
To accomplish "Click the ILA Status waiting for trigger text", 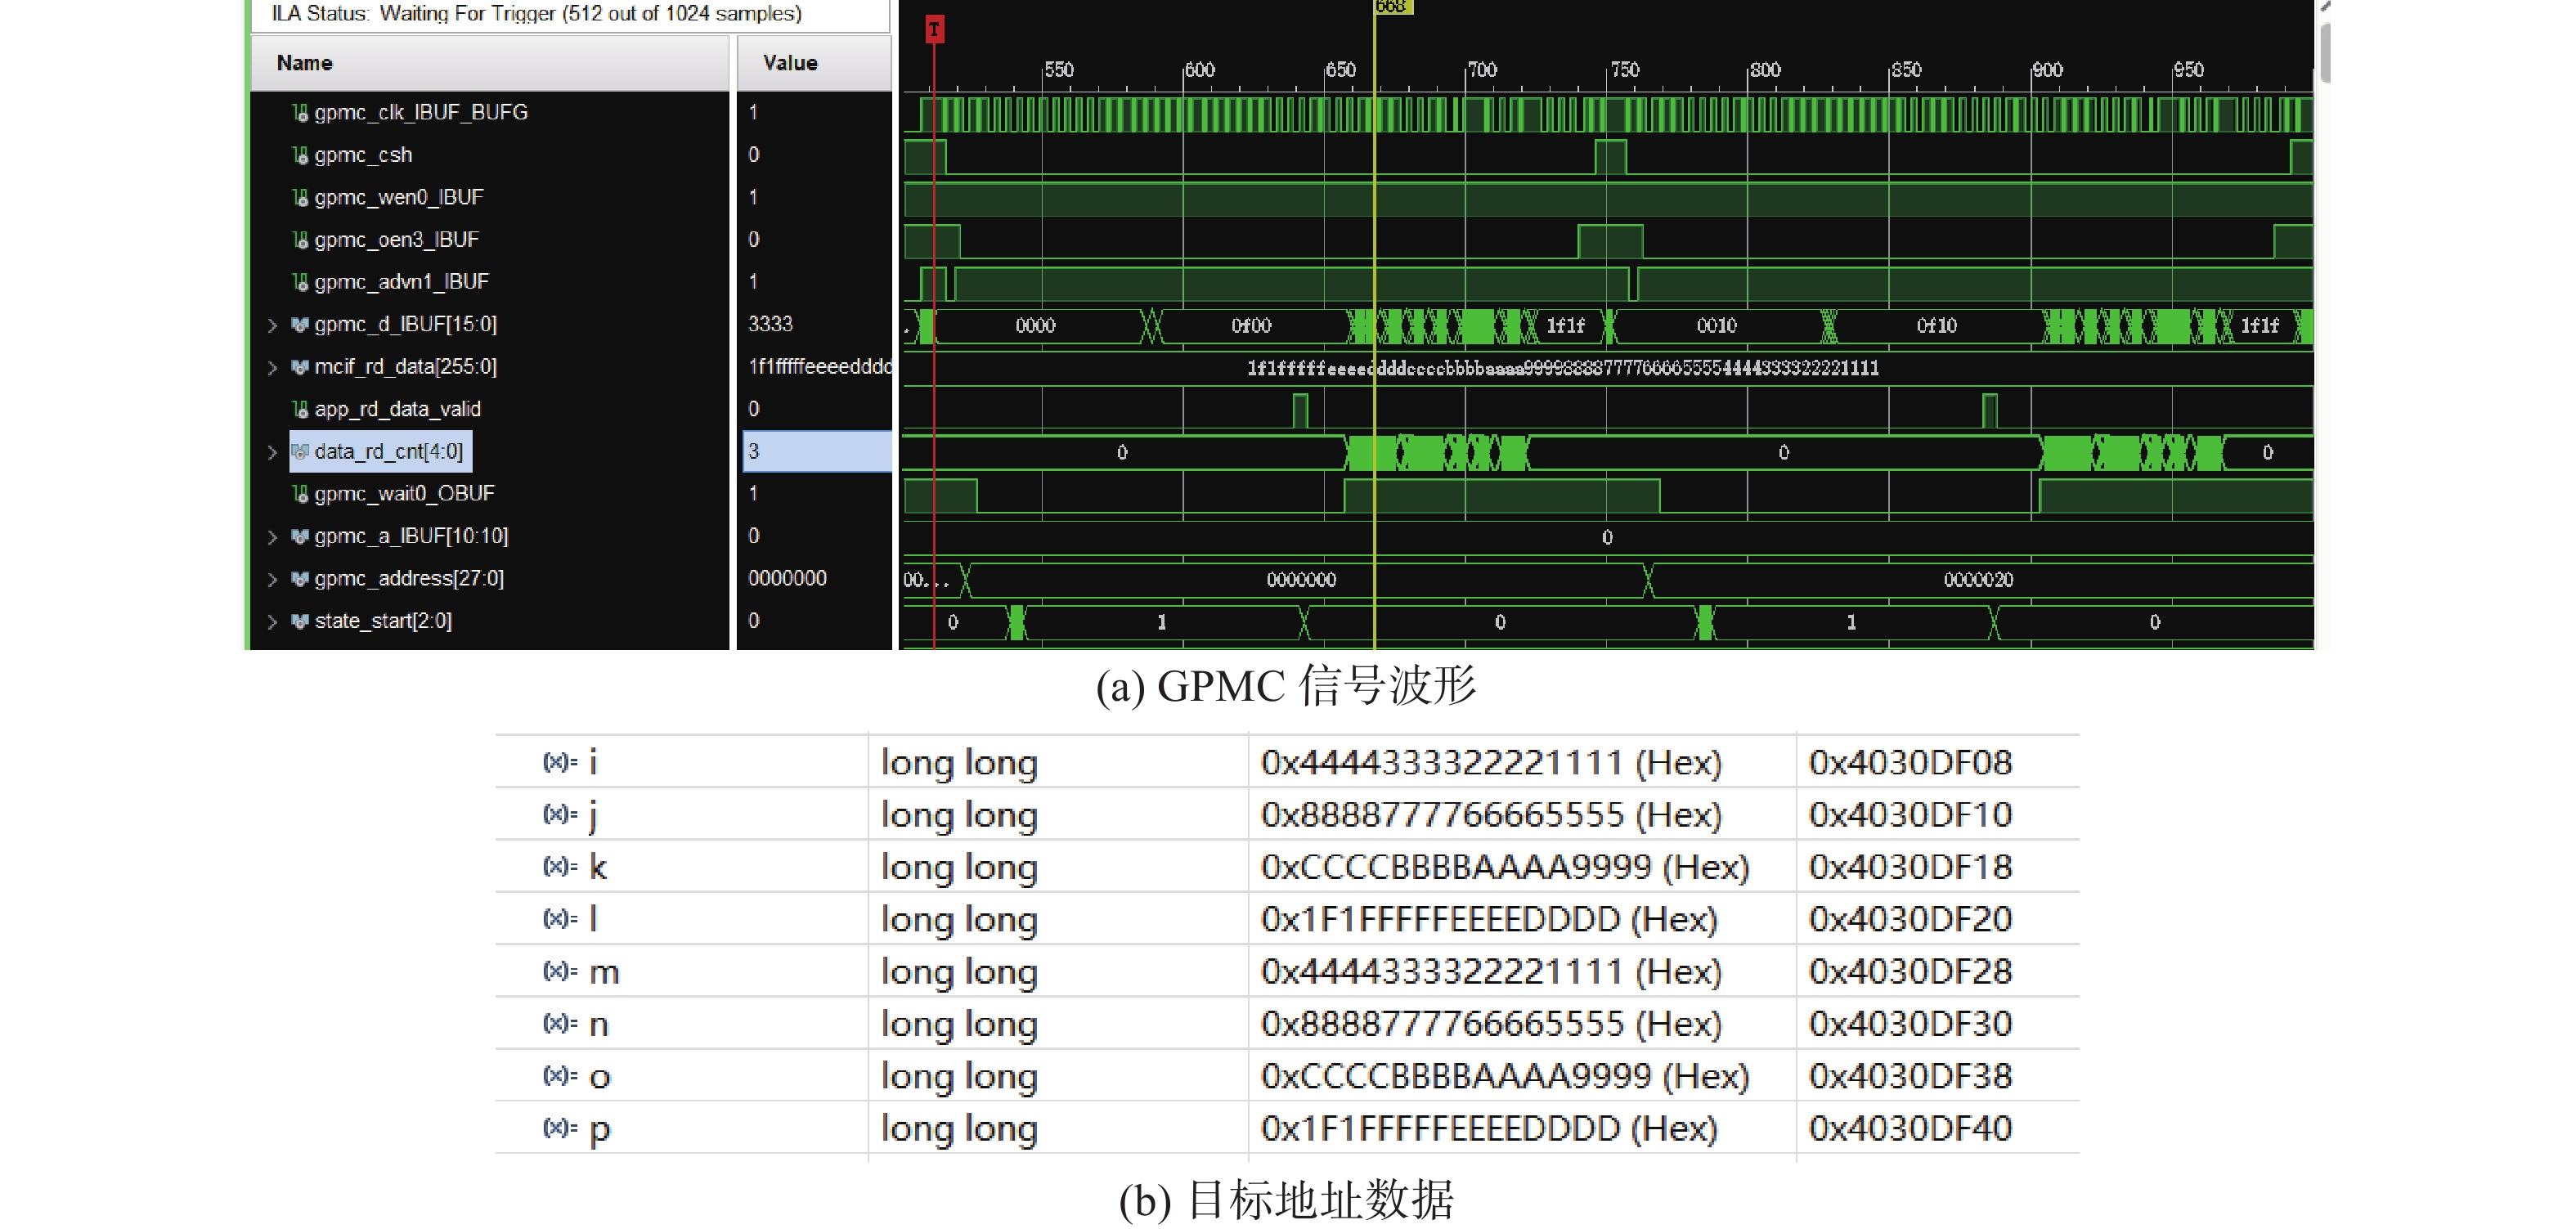I will 536,14.
